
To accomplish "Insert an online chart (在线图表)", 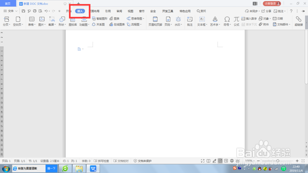I will 117,24.
